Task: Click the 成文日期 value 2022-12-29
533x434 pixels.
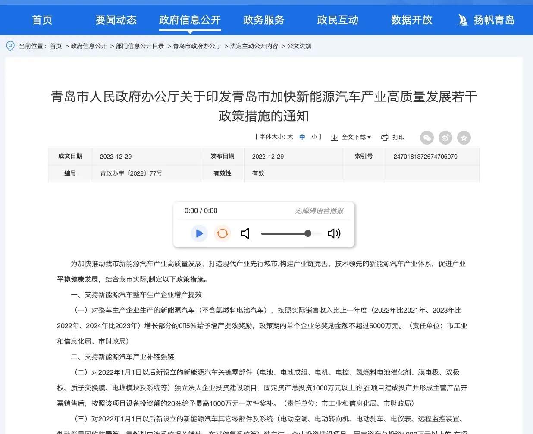Action: 116,157
